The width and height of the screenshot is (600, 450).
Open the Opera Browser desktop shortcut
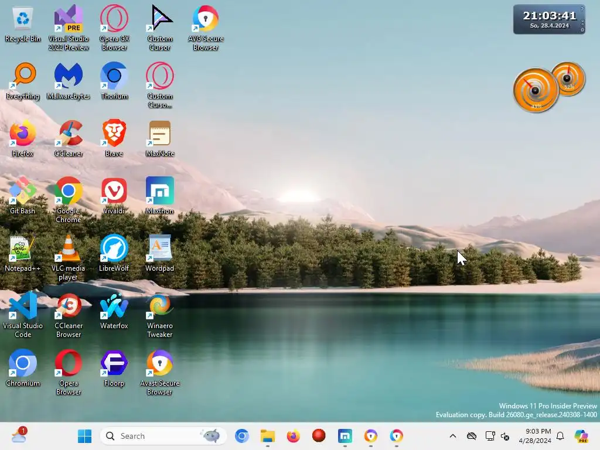(x=69, y=372)
